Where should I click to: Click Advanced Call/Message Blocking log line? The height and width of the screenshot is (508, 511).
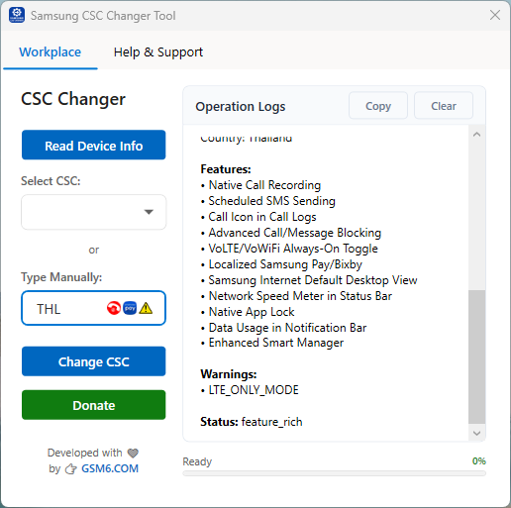(291, 233)
